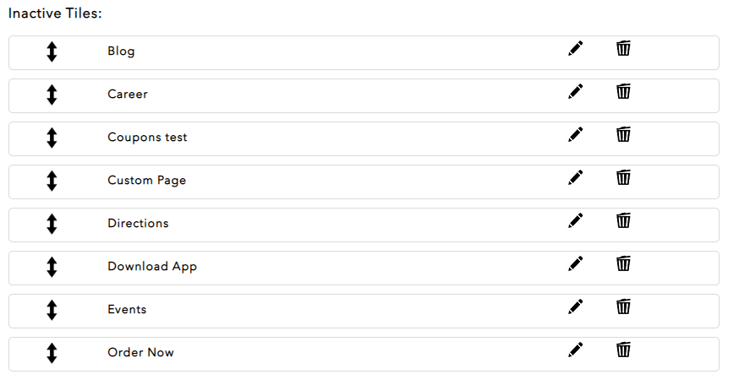Click the edit pencil for Blog tile

tap(576, 49)
